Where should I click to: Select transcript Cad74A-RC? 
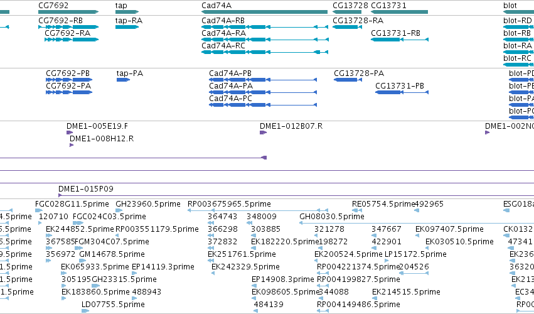pos(265,52)
